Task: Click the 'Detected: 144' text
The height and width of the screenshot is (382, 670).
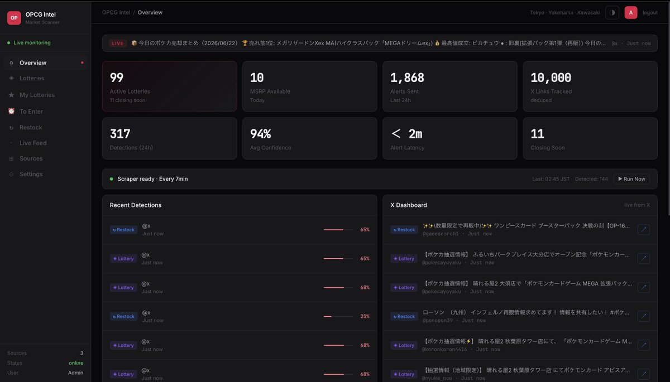Action: click(591, 179)
